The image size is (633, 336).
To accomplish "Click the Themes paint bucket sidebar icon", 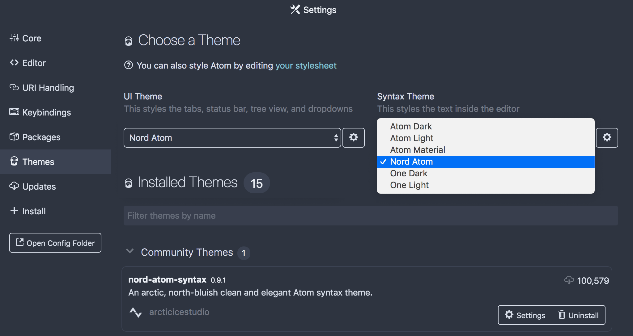I will point(14,161).
